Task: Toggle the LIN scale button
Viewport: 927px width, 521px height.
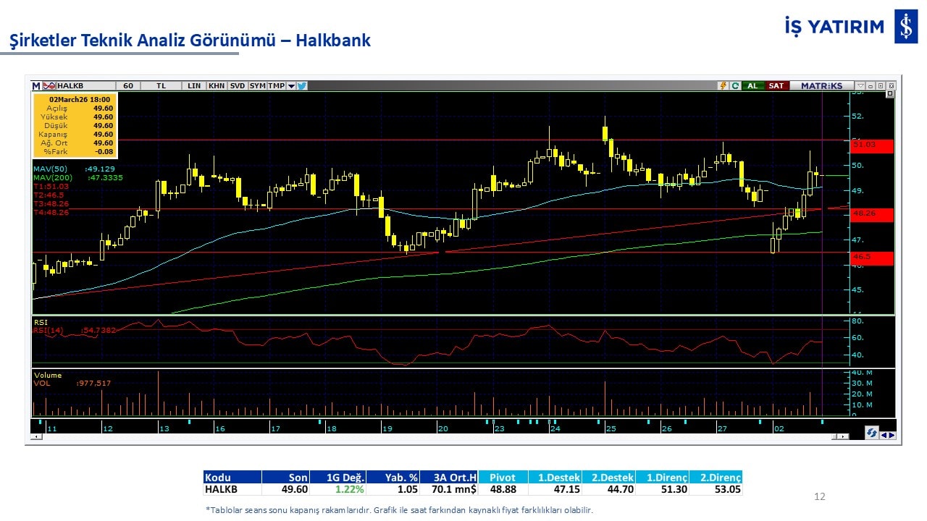Action: coord(194,85)
